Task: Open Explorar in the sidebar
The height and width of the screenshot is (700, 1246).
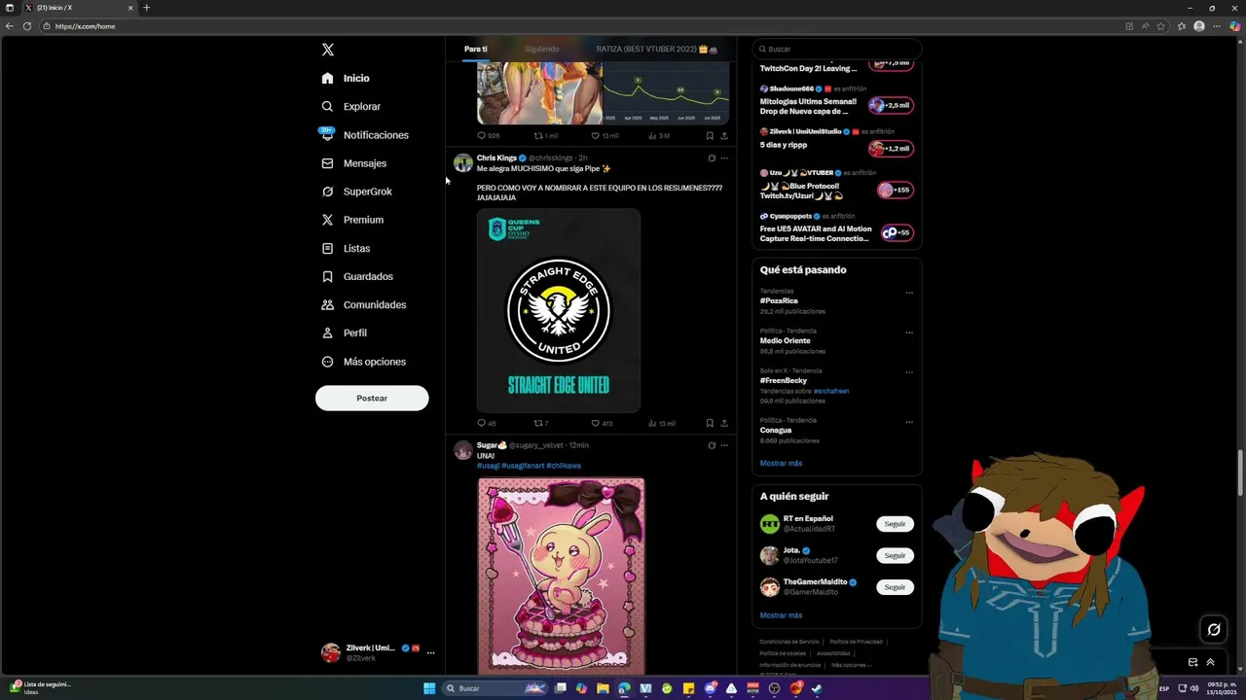Action: (x=351, y=107)
